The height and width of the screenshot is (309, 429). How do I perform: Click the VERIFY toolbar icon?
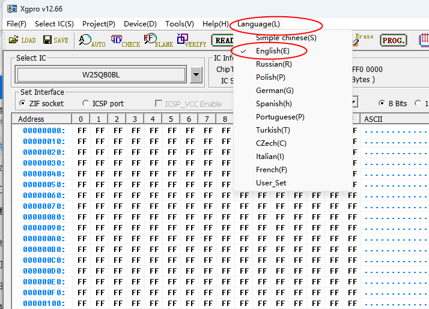coord(191,41)
